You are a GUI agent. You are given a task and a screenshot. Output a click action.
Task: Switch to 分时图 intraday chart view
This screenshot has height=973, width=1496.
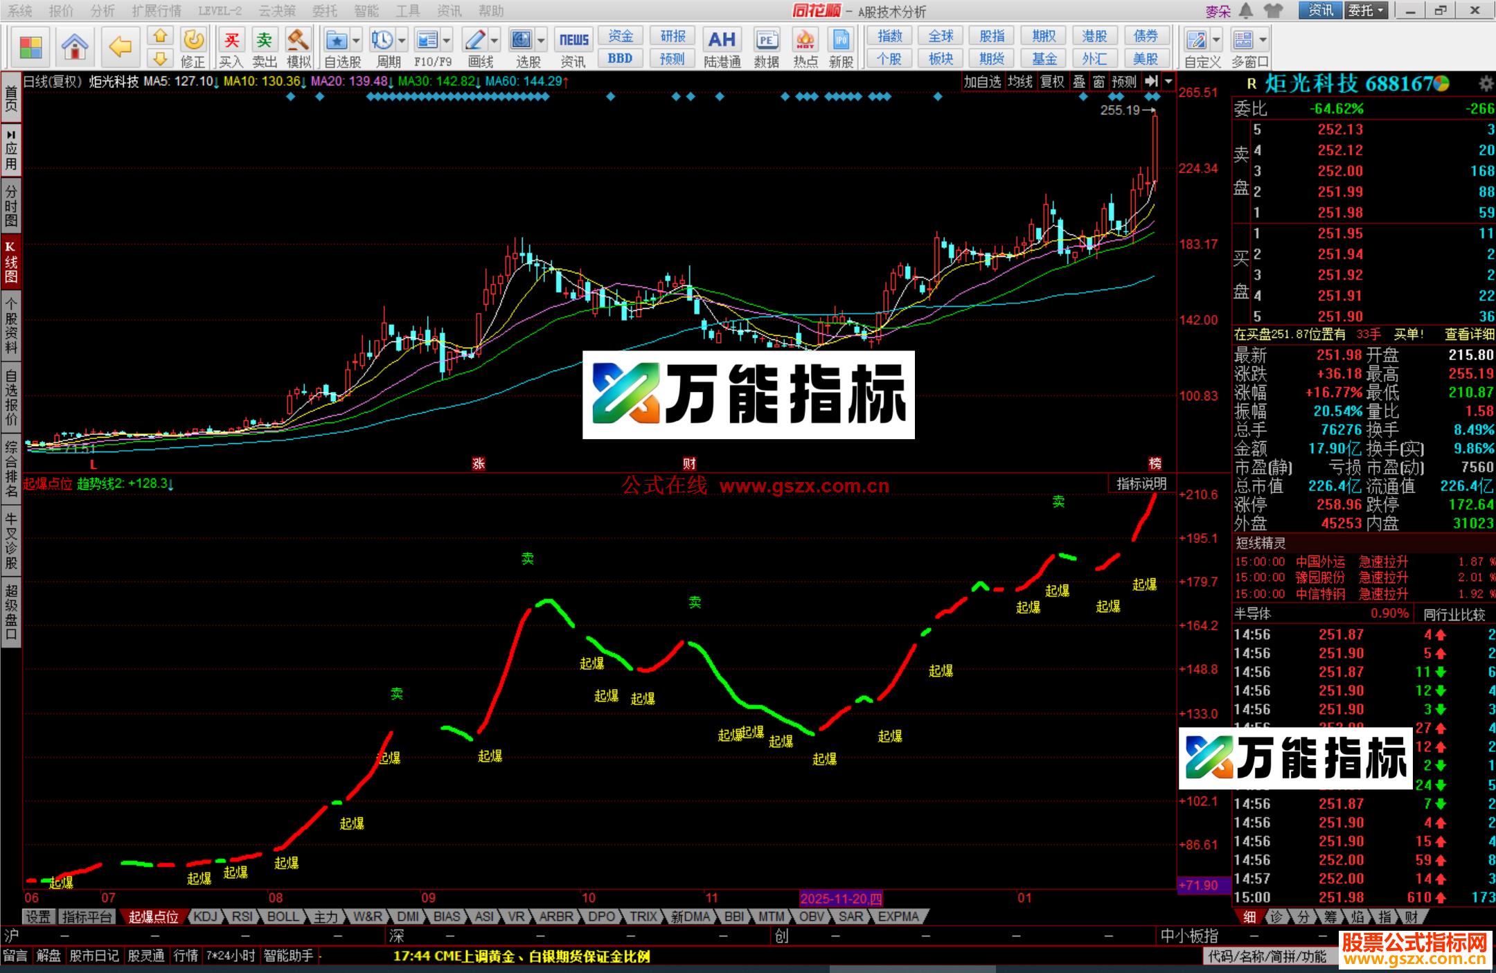[x=10, y=206]
